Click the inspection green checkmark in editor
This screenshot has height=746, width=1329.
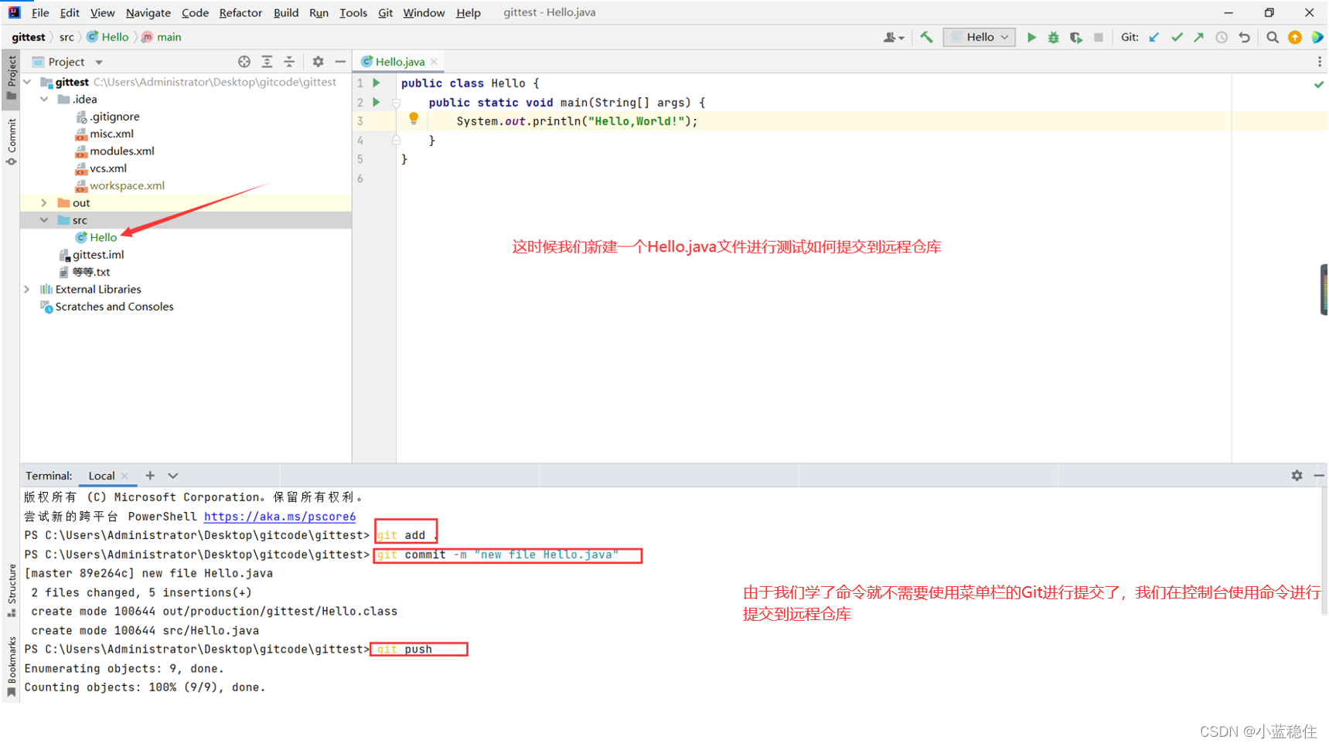click(1319, 84)
